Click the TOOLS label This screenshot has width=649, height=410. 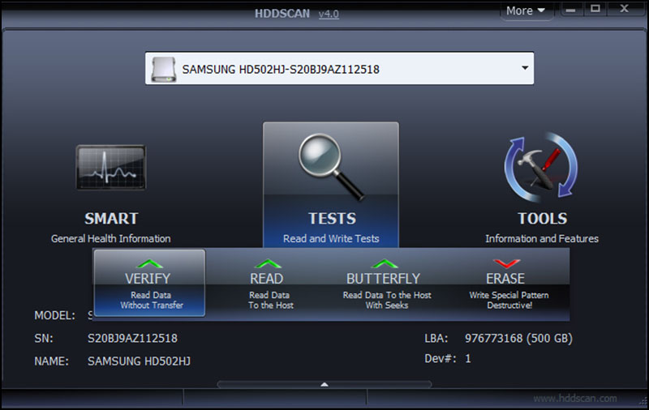542,219
